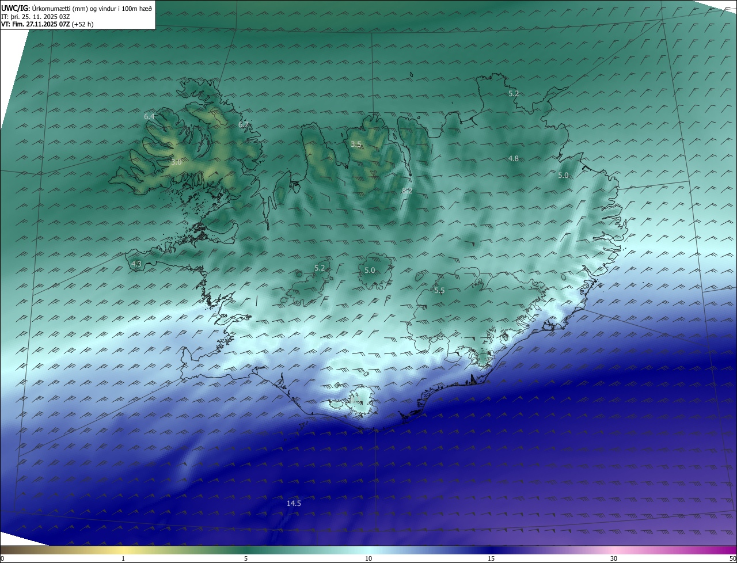
Task: Click the colorbar tick label 30
Action: pyautogui.click(x=614, y=558)
